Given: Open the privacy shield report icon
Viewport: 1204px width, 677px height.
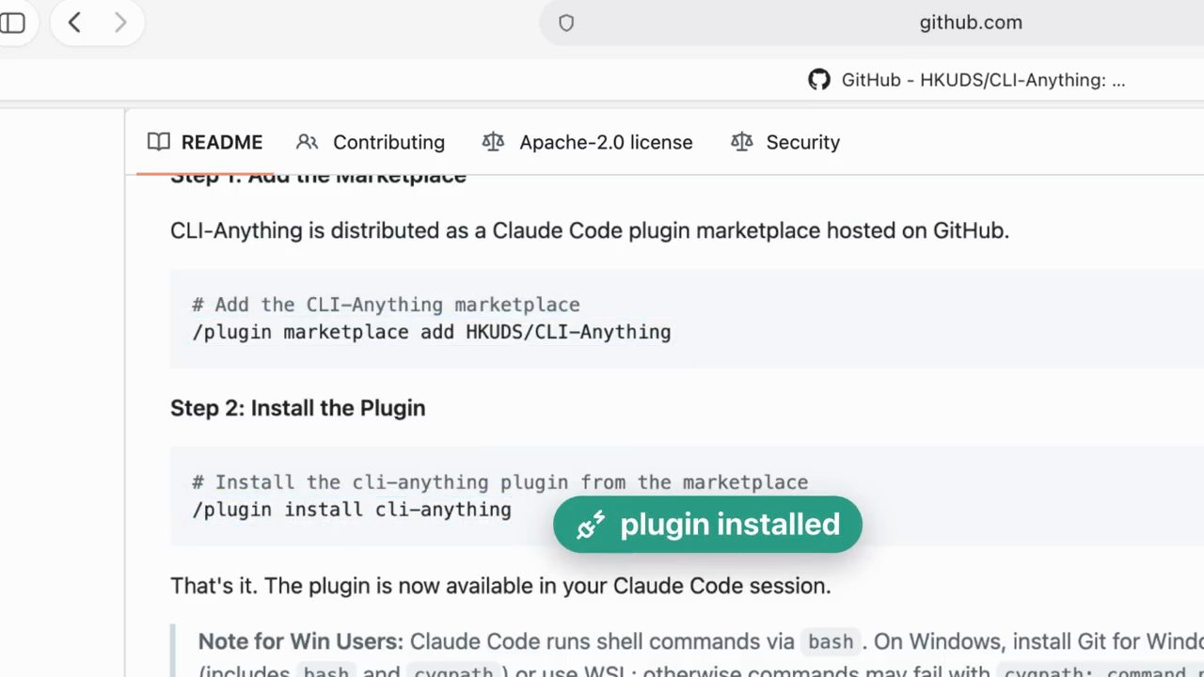Looking at the screenshot, I should 566,23.
